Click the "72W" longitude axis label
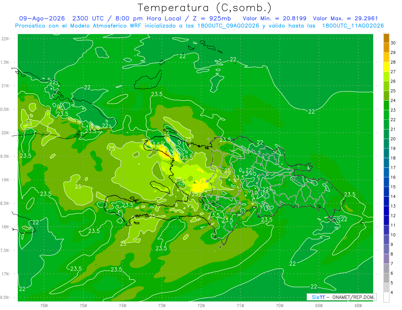 tap(201, 305)
